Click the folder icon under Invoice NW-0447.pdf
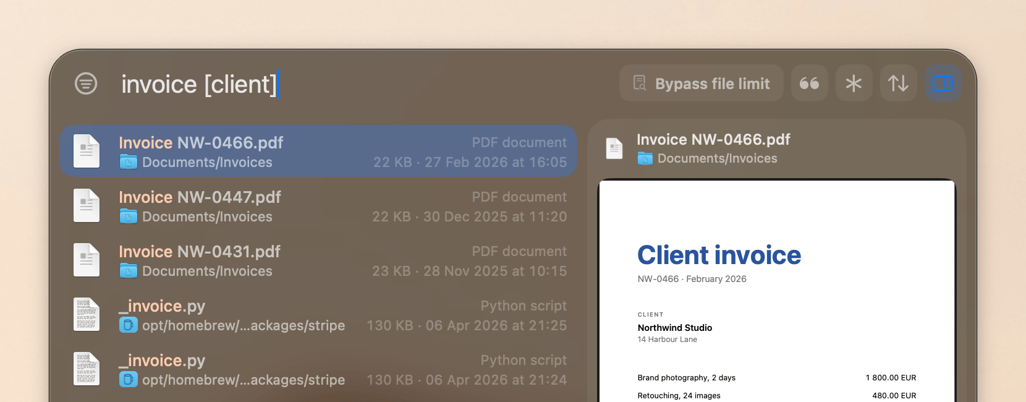Viewport: 1026px width, 402px height. [x=129, y=217]
